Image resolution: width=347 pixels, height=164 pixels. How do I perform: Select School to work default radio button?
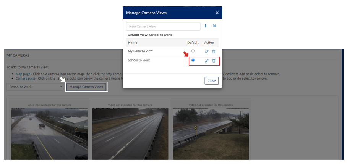coord(193,60)
